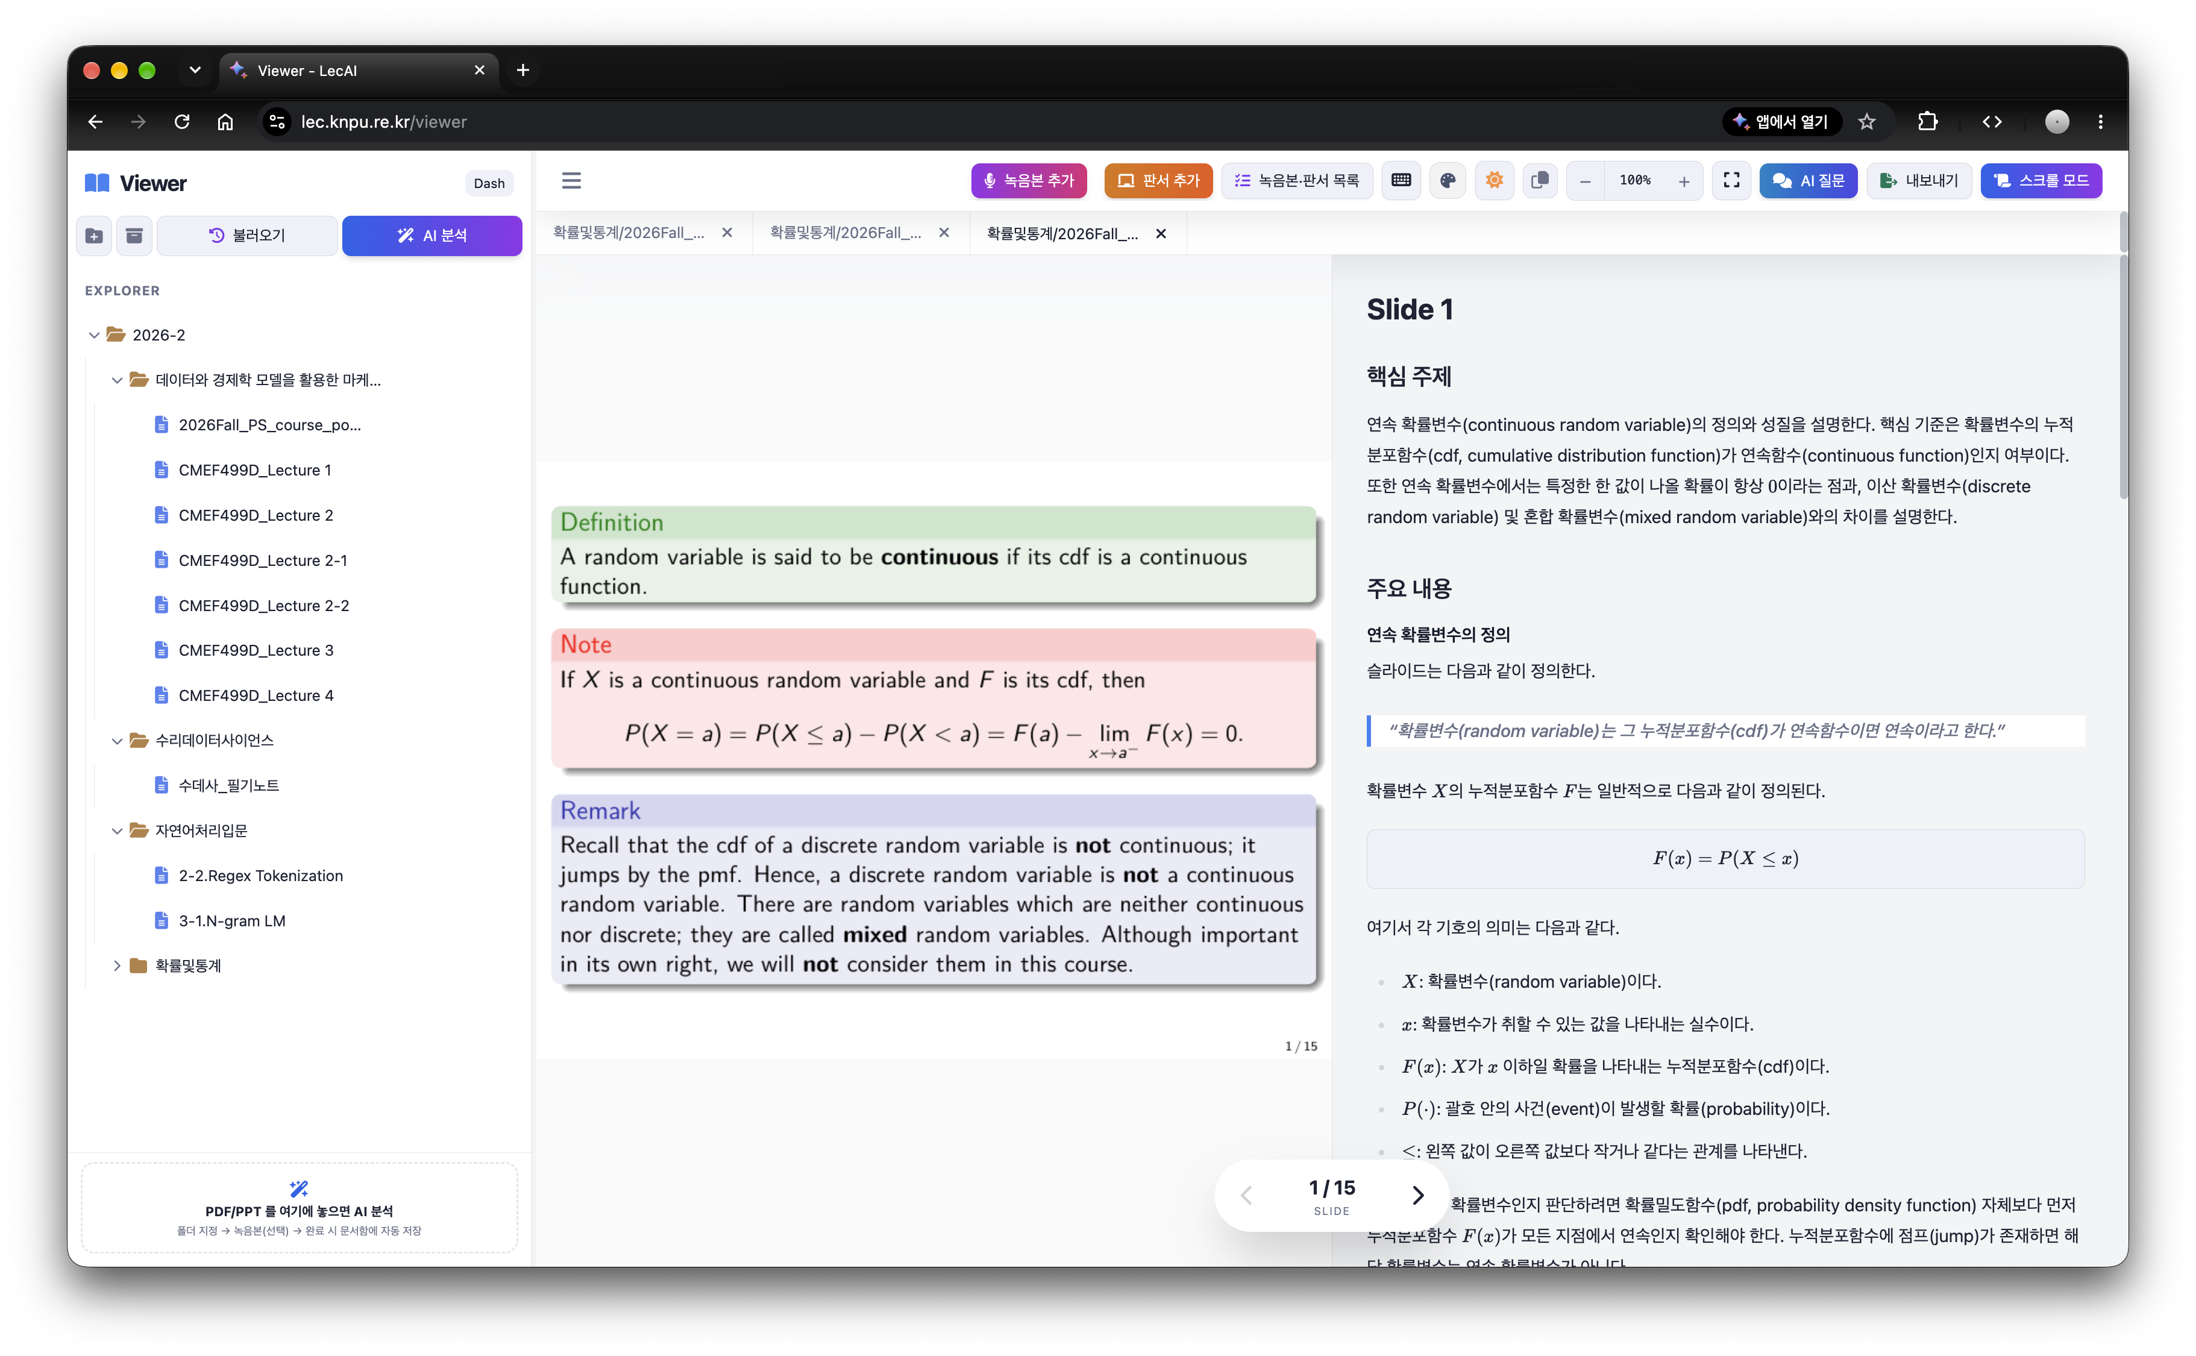
Task: Click the notes panel vertical scrollbar
Action: (x=2122, y=377)
